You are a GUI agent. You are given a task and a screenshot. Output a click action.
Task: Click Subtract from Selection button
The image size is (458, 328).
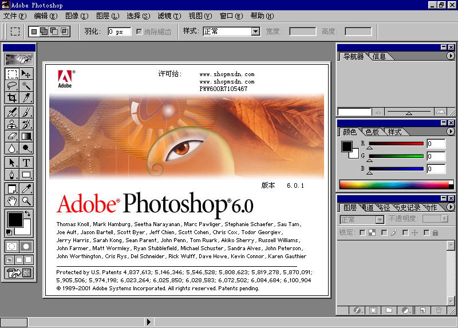click(x=54, y=31)
